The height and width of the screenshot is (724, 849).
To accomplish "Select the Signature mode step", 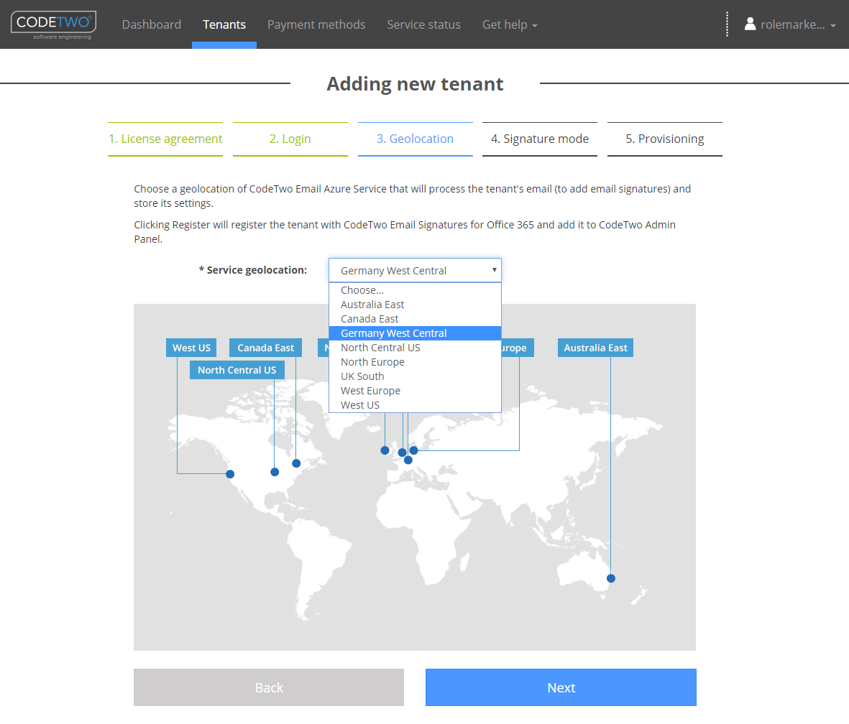I will 540,139.
